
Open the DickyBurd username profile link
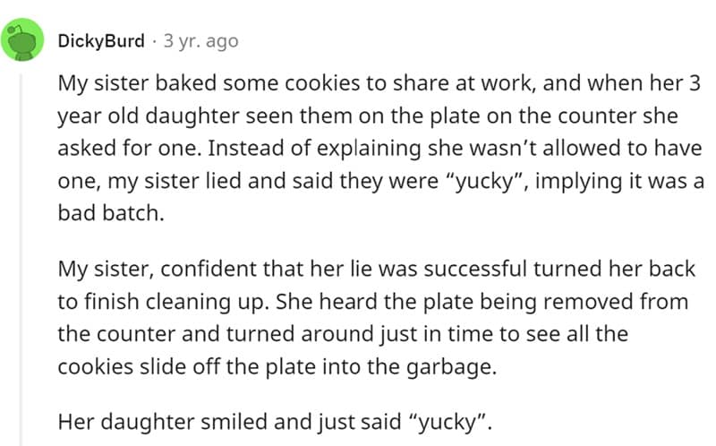point(100,41)
